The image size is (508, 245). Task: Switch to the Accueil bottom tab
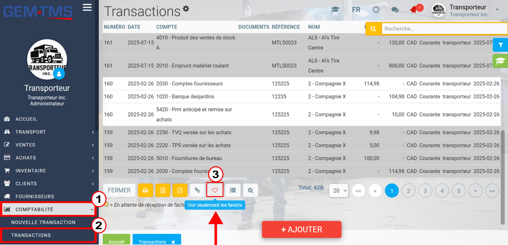(117, 241)
